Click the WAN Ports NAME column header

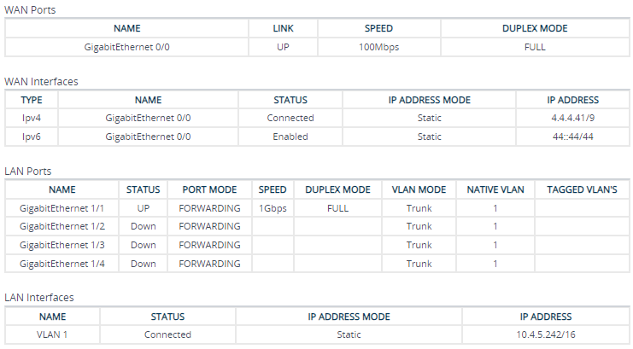click(x=126, y=28)
